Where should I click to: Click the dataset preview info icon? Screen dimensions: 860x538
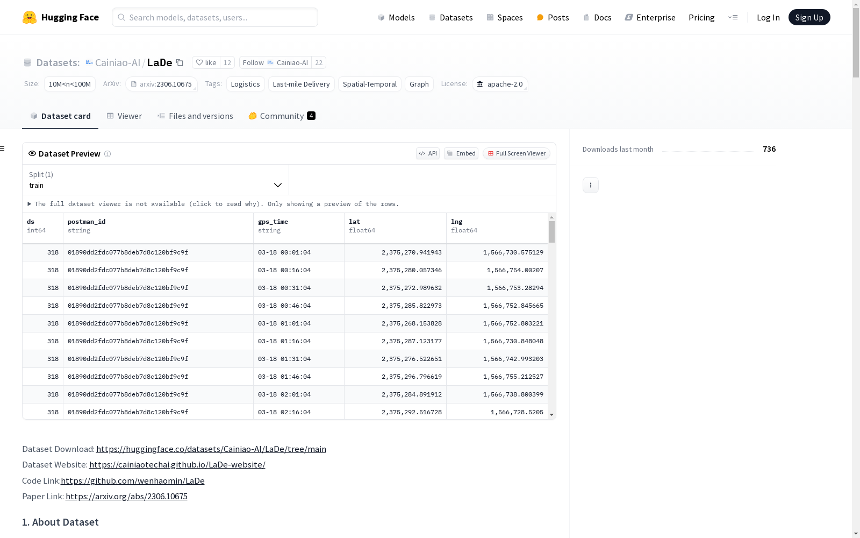click(107, 154)
